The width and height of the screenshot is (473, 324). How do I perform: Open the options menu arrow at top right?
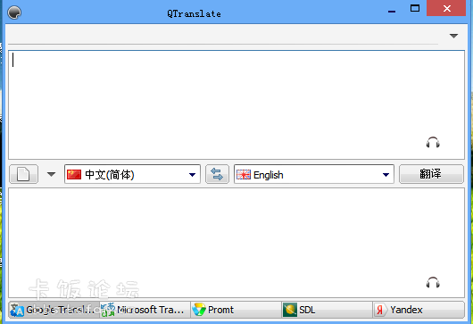click(453, 36)
